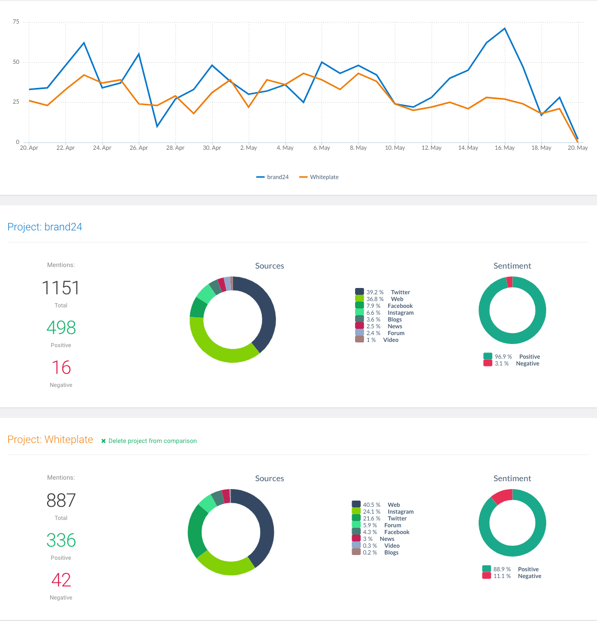
Task: Click Whiteplate Web 40.5 % legend swatch
Action: (x=356, y=504)
